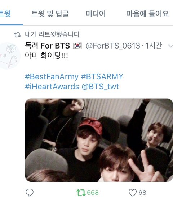Tap the #iHeartAwards hashtag
This screenshot has width=173, height=205.
[52, 87]
